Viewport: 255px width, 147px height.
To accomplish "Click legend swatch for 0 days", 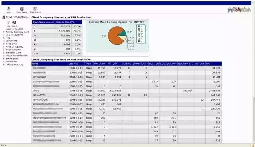I will (139, 26).
